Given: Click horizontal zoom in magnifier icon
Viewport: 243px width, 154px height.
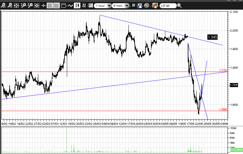Looking at the screenshot, I should tap(3, 6).
